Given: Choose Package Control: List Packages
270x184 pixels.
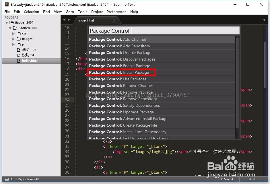Looking at the screenshot, I should coord(162,79).
